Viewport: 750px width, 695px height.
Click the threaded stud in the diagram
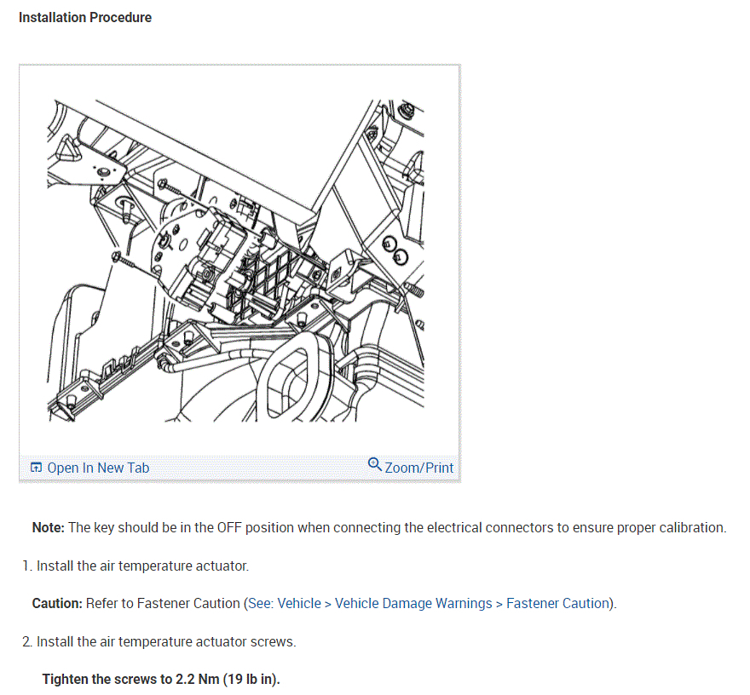pos(413,290)
